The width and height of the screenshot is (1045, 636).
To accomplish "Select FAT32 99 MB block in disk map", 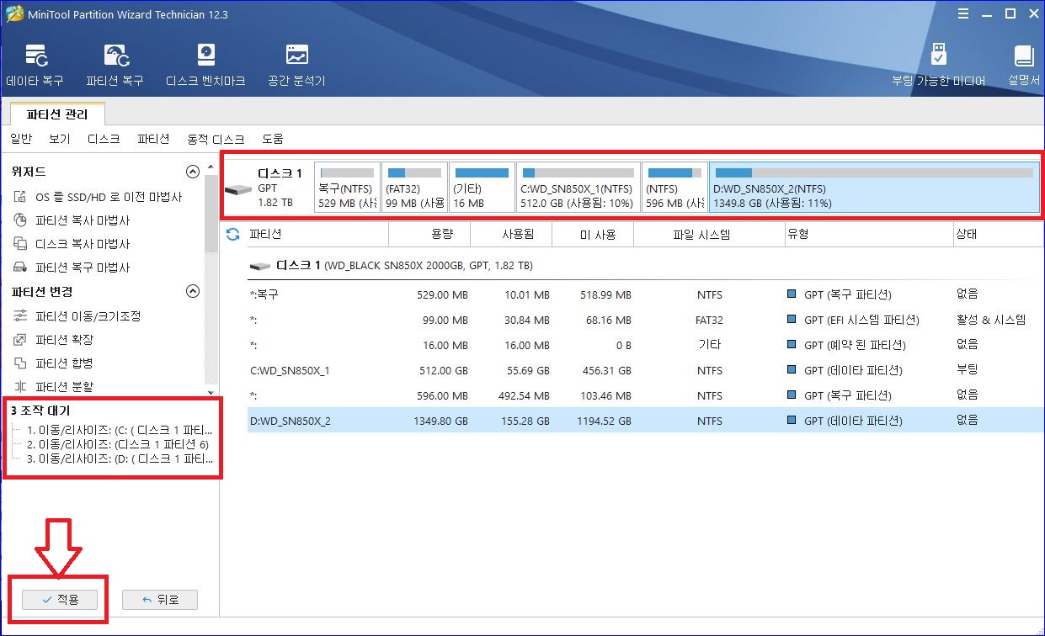I will tap(413, 187).
